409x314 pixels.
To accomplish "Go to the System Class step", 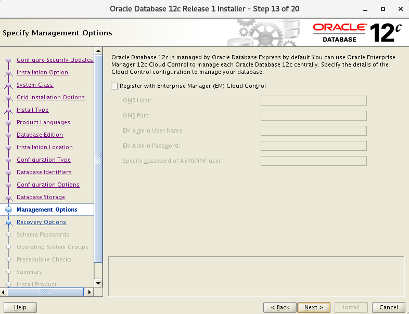I will [35, 85].
